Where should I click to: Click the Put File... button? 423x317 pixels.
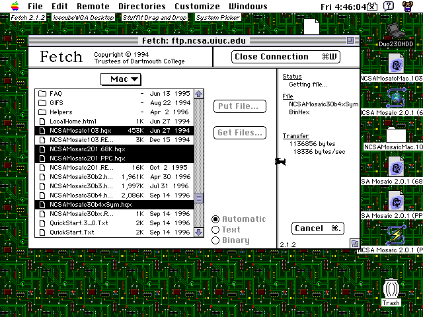(240, 106)
